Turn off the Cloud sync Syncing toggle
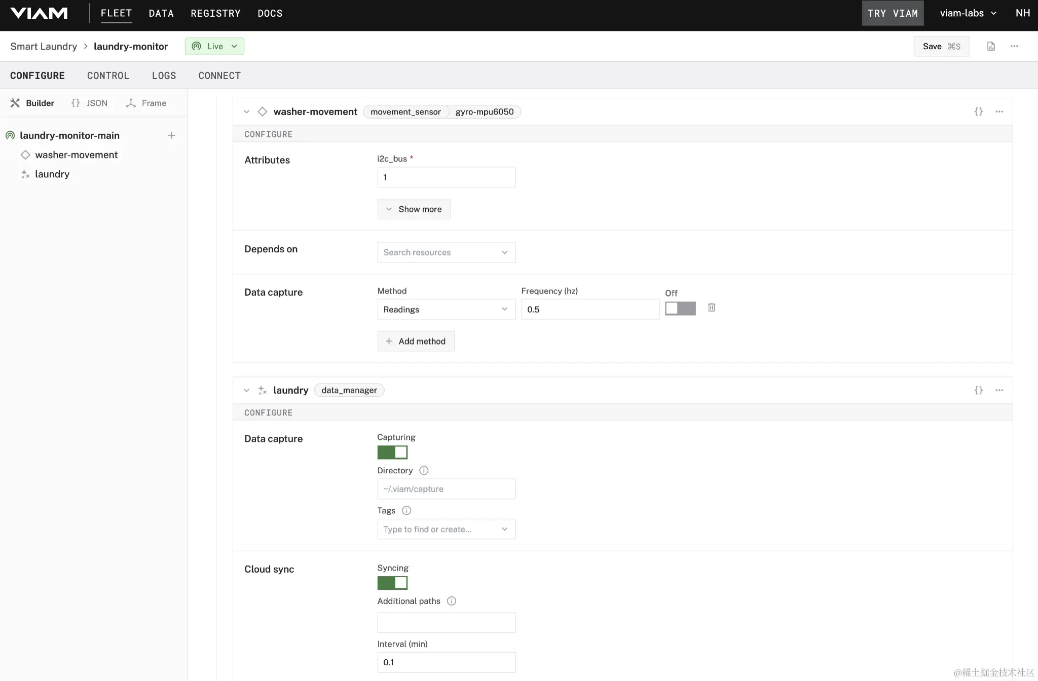The image size is (1038, 681). 392,583
